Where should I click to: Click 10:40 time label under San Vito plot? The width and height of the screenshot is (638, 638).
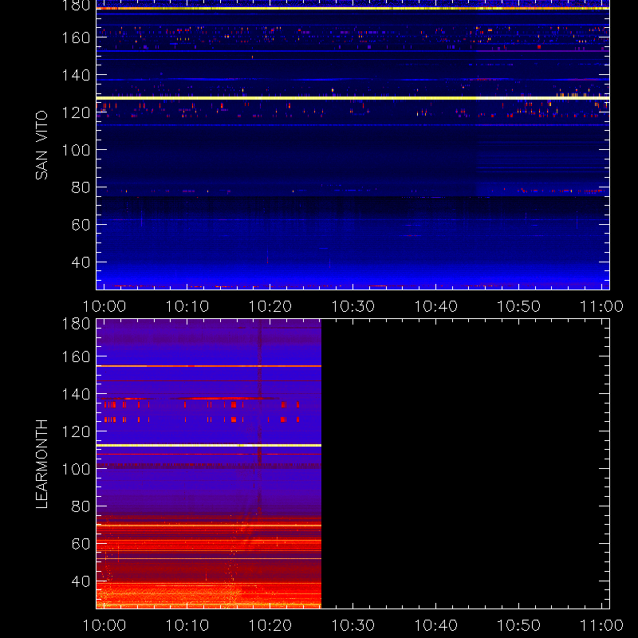[435, 306]
